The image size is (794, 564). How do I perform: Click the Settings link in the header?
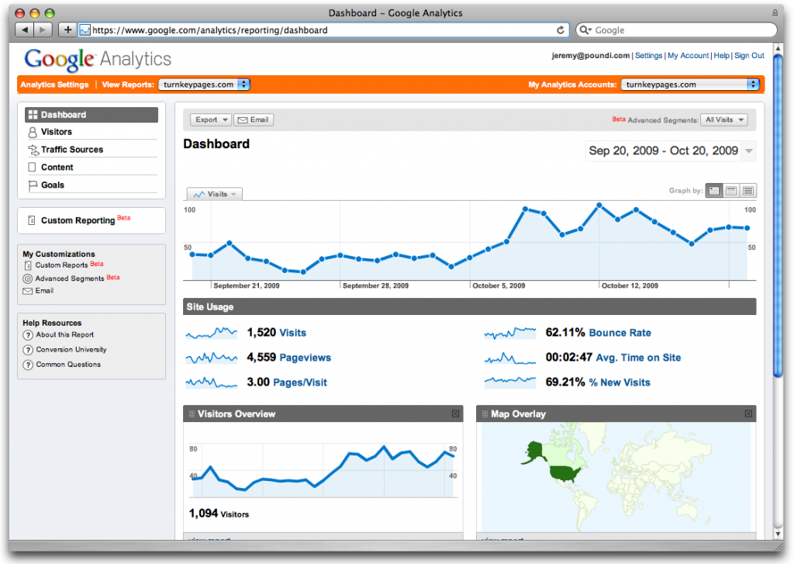(649, 56)
